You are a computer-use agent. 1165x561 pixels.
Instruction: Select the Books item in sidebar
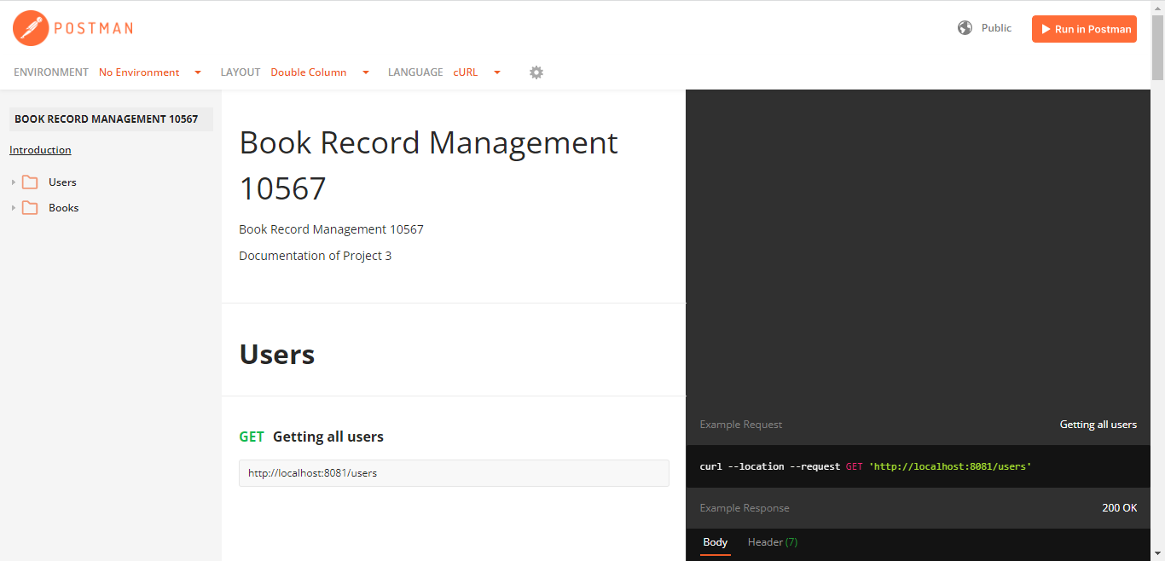63,208
